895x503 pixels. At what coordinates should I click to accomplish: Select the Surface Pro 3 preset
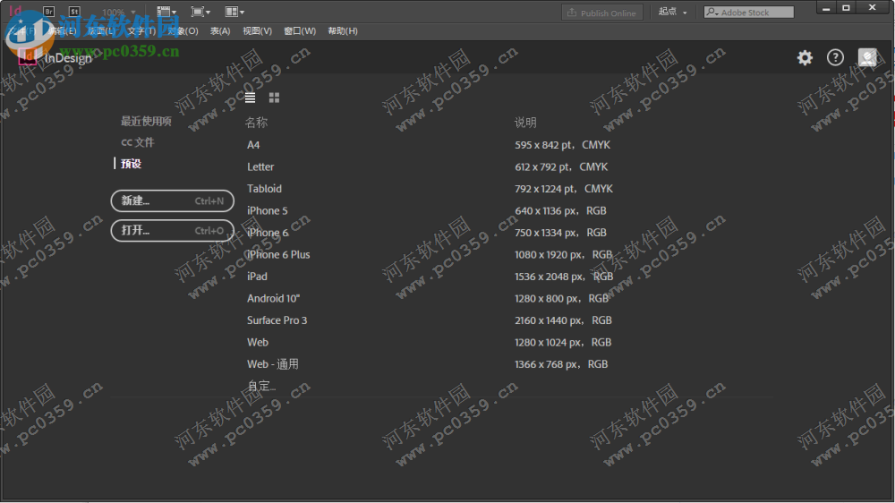[x=277, y=320]
